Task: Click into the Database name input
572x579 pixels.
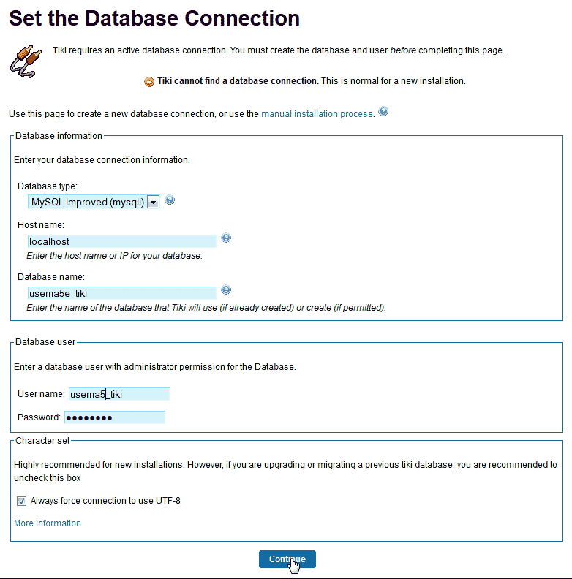Action: pyautogui.click(x=121, y=293)
